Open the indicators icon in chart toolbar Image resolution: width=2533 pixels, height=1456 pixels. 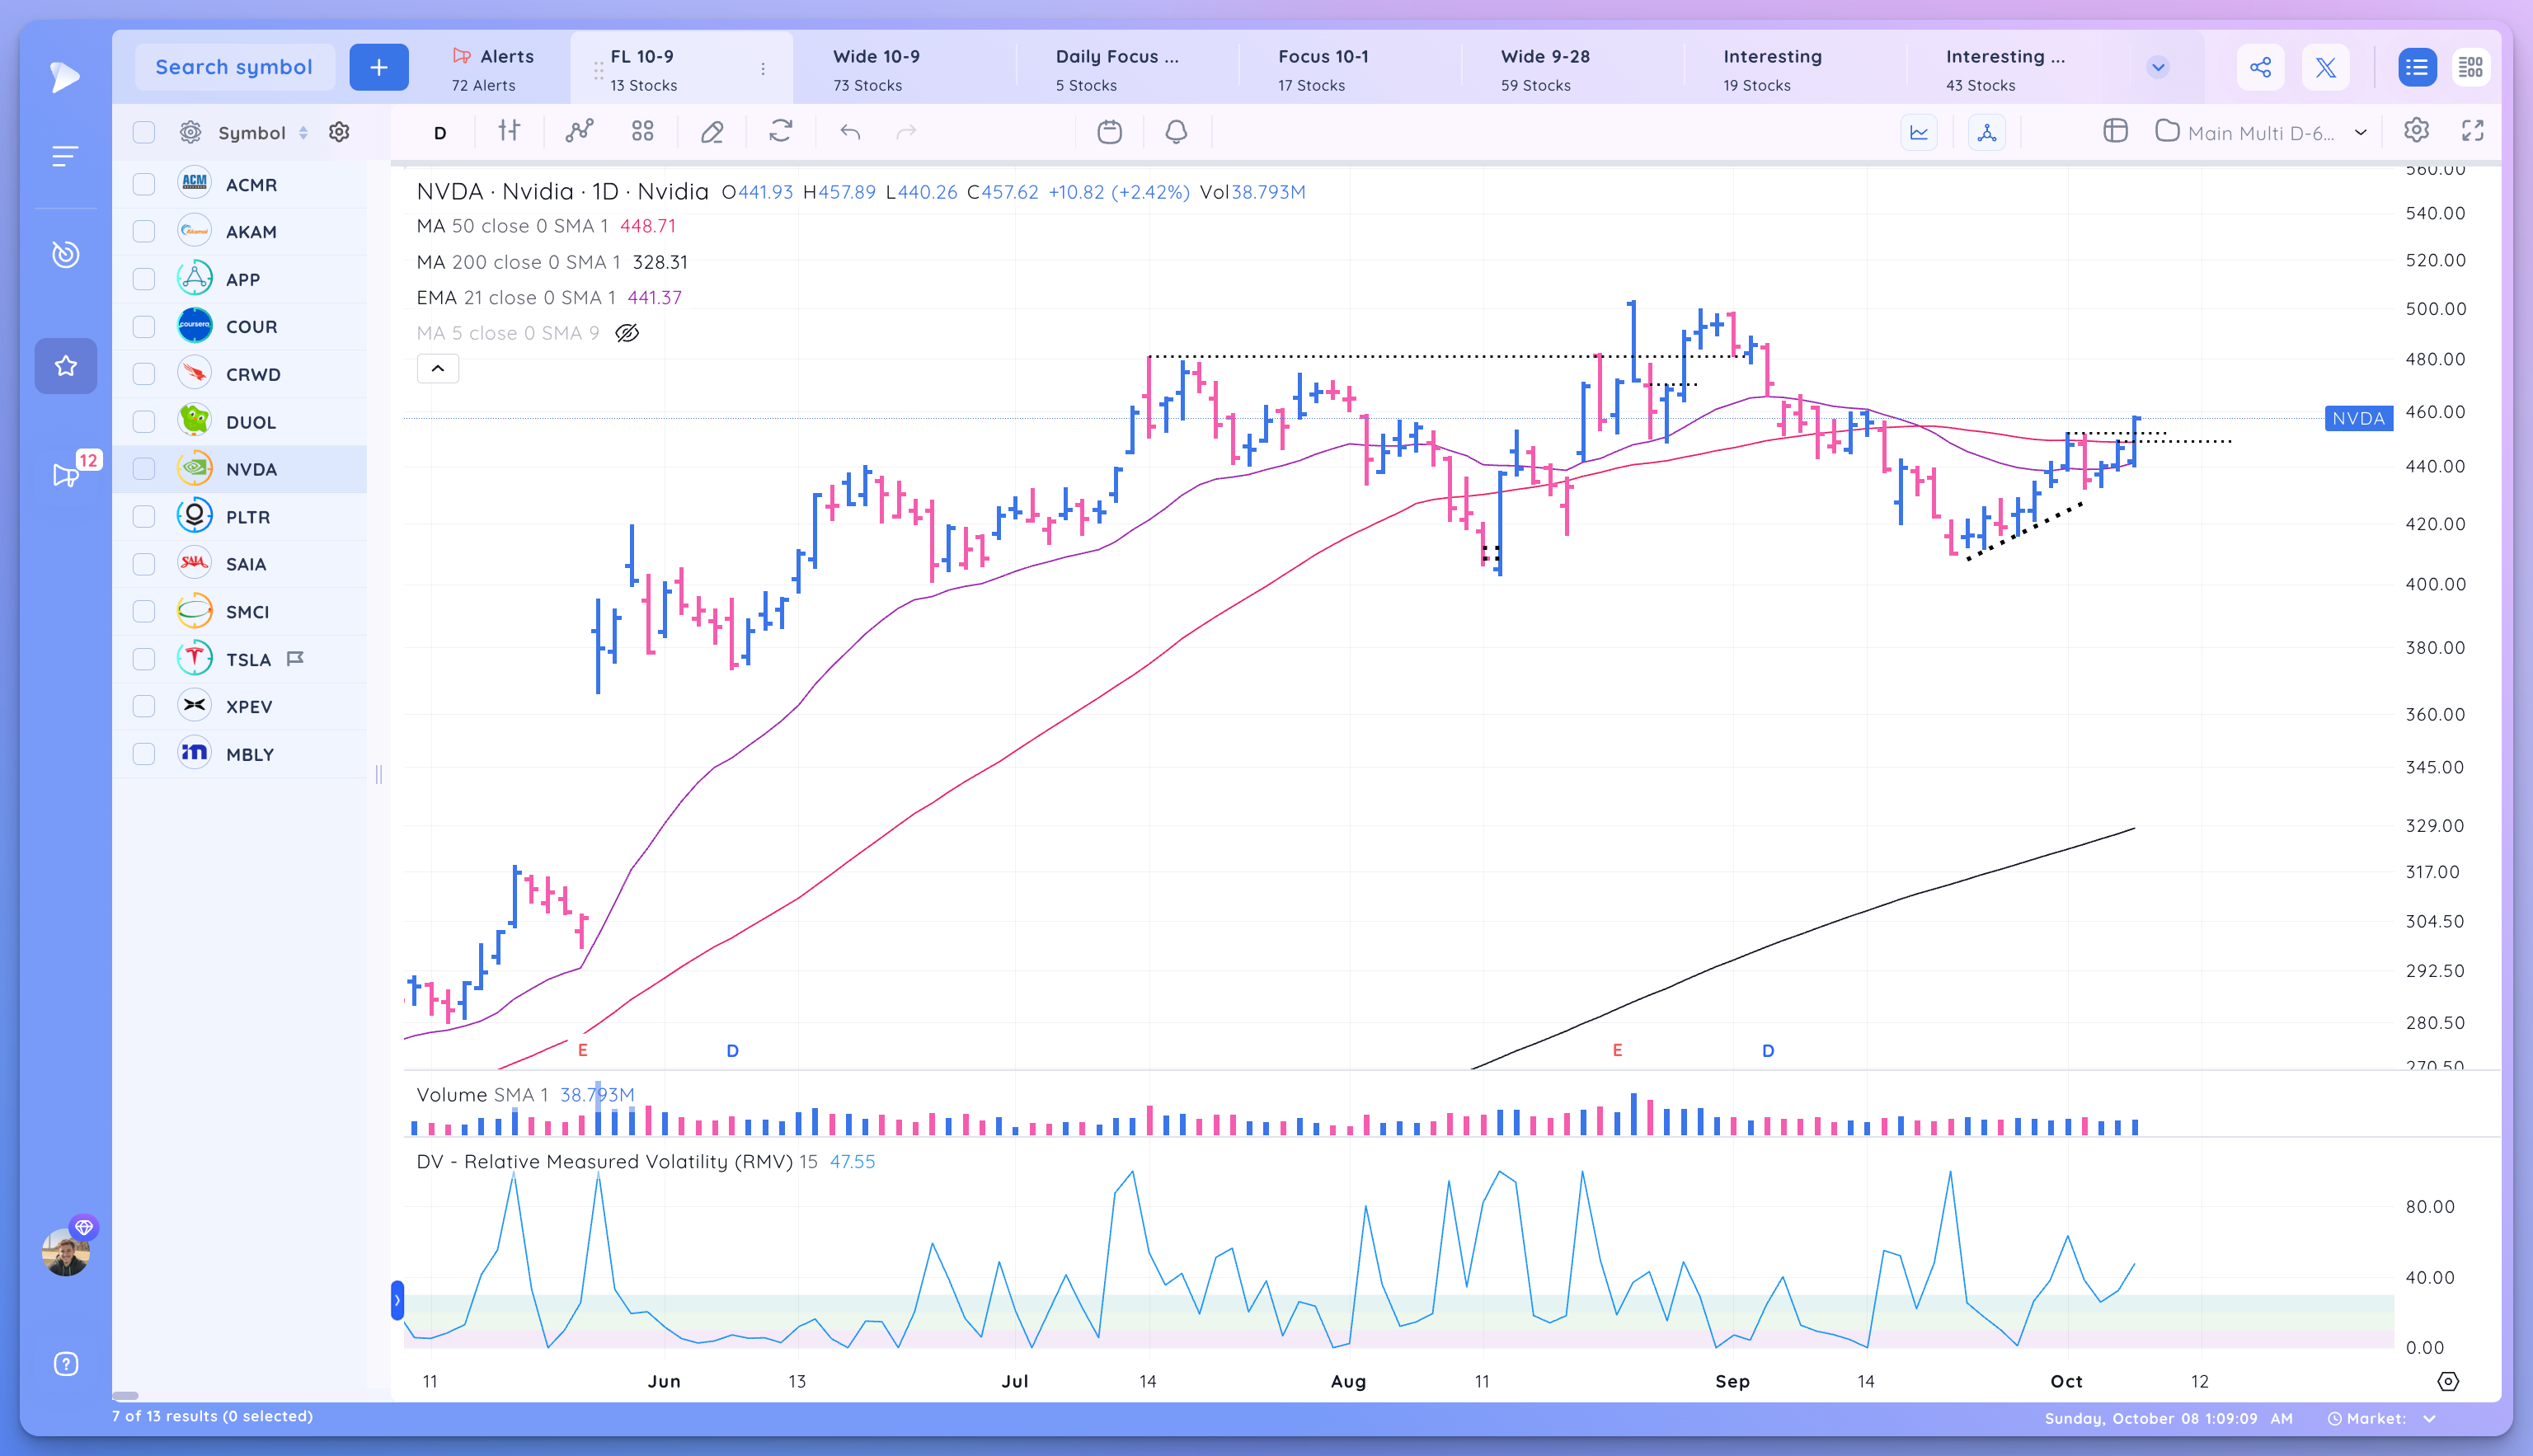579,131
